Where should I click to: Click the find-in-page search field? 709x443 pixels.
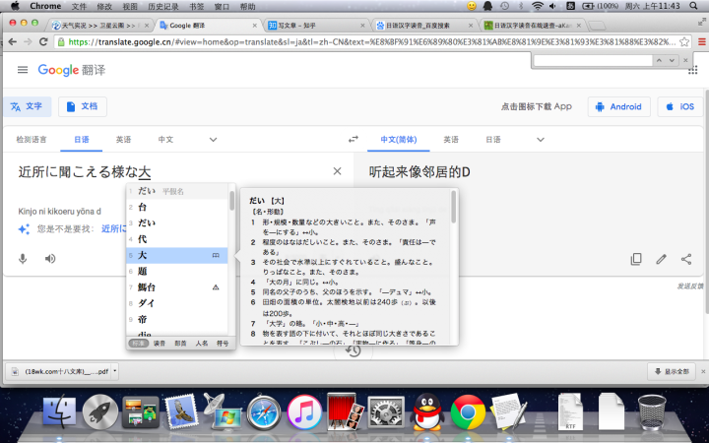593,60
